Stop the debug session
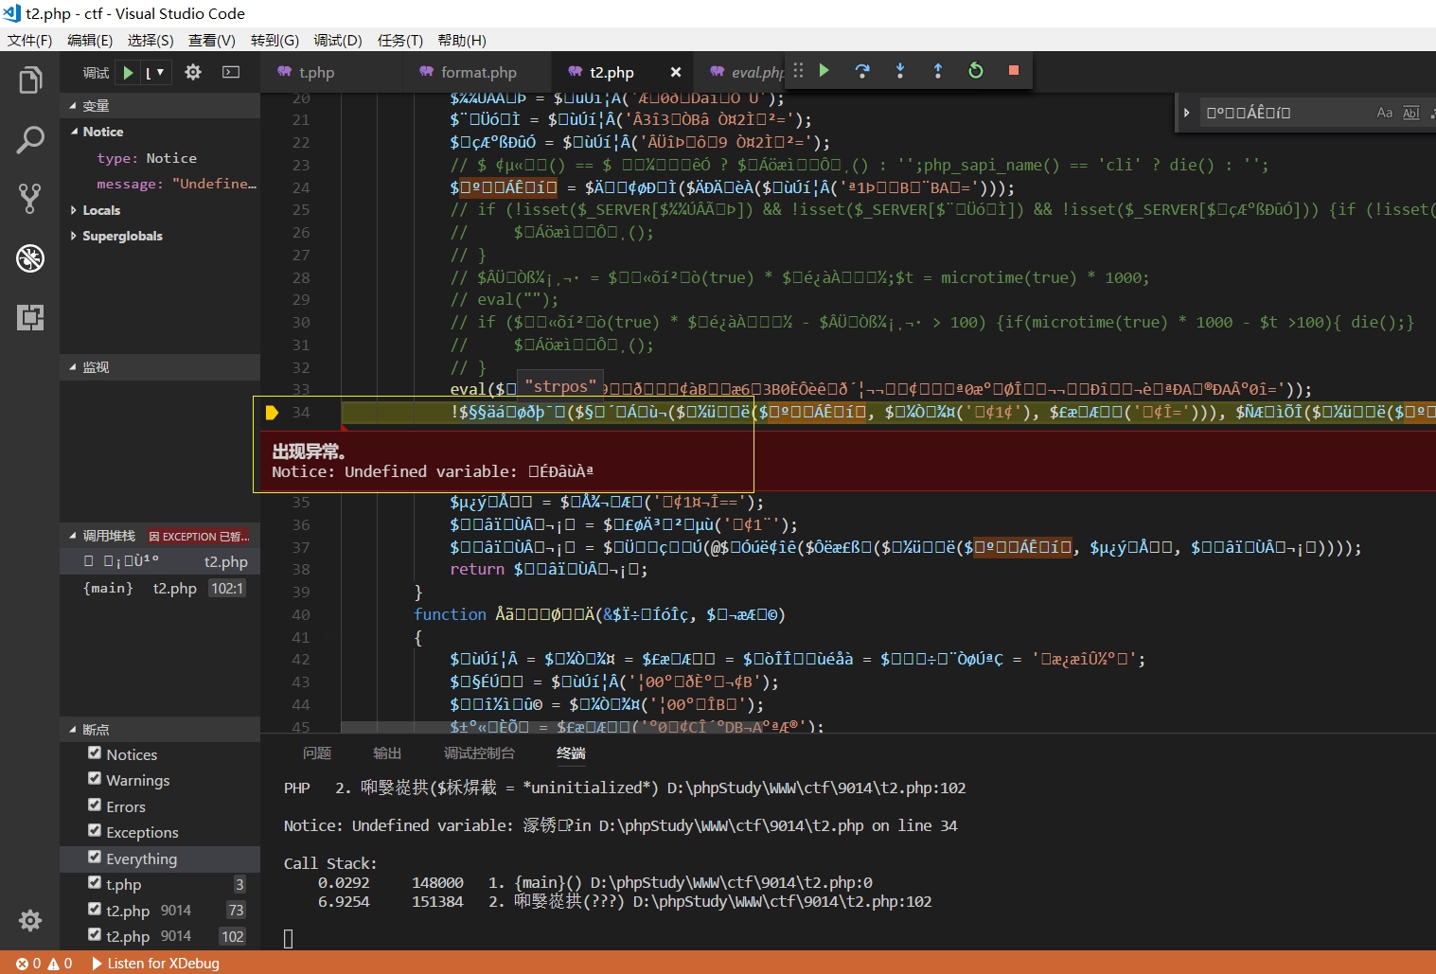 (1014, 70)
